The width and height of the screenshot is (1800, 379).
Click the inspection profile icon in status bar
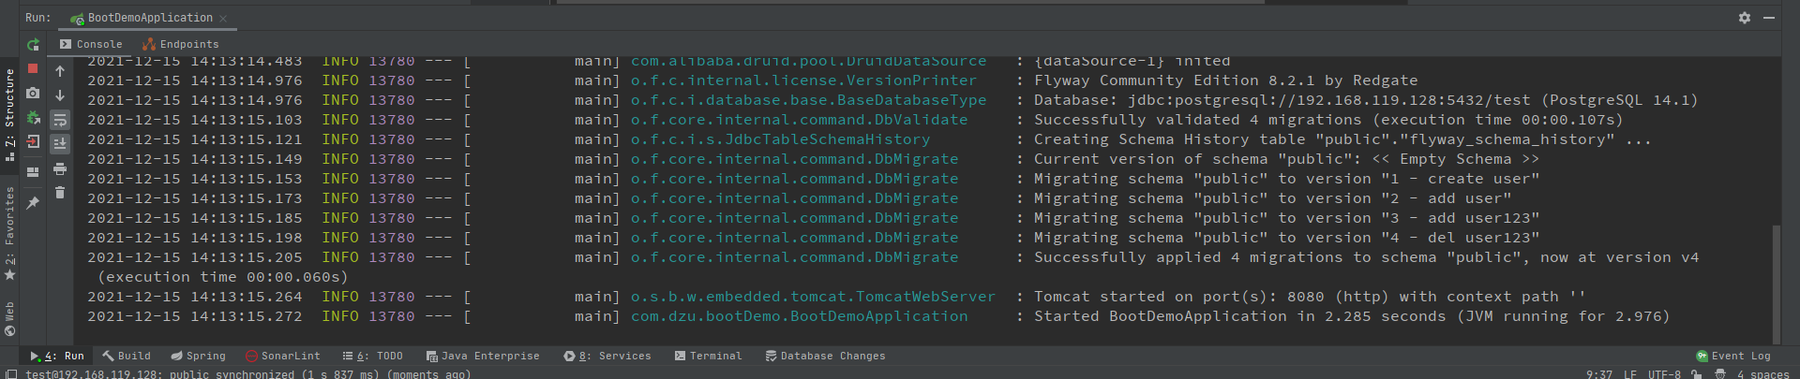click(x=1720, y=373)
